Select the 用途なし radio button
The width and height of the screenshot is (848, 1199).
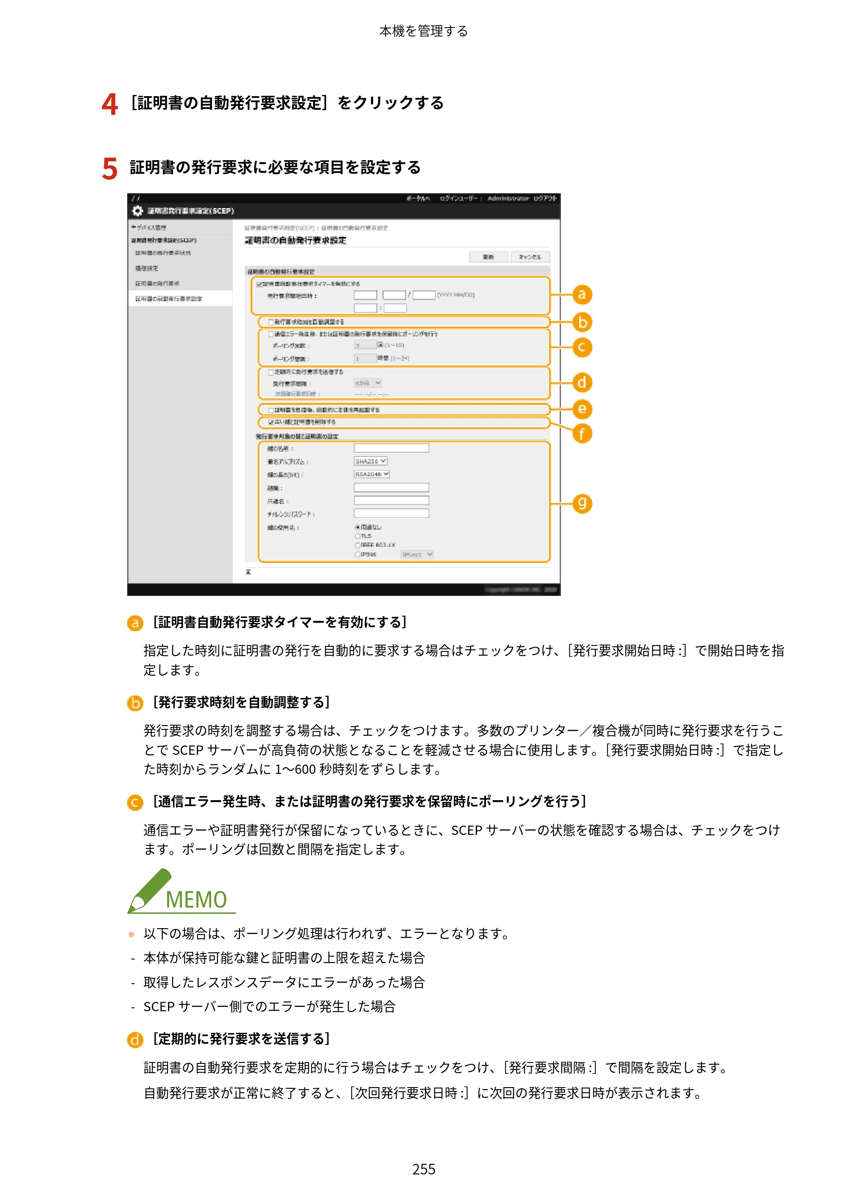click(358, 527)
